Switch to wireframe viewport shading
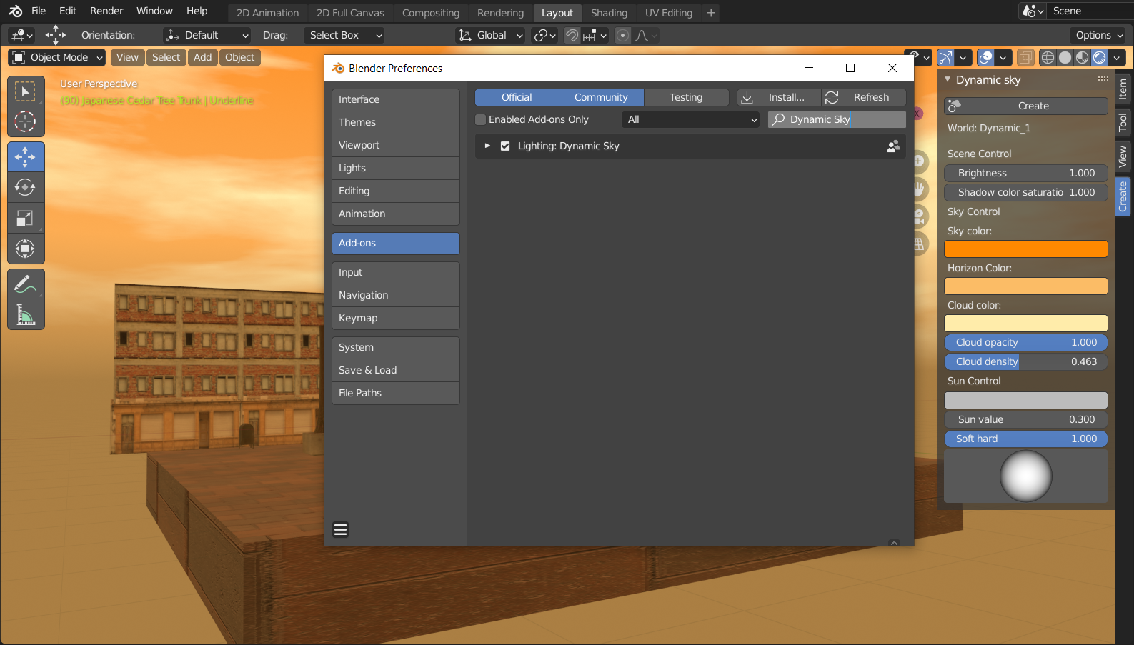The height and width of the screenshot is (645, 1134). tap(1048, 58)
